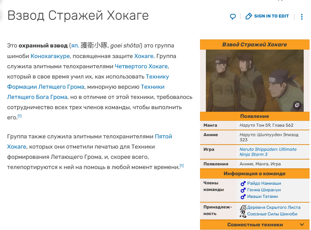Click the Союзные Силы Шиноби link
Viewport: 311px width, 230px height.
(x=272, y=214)
